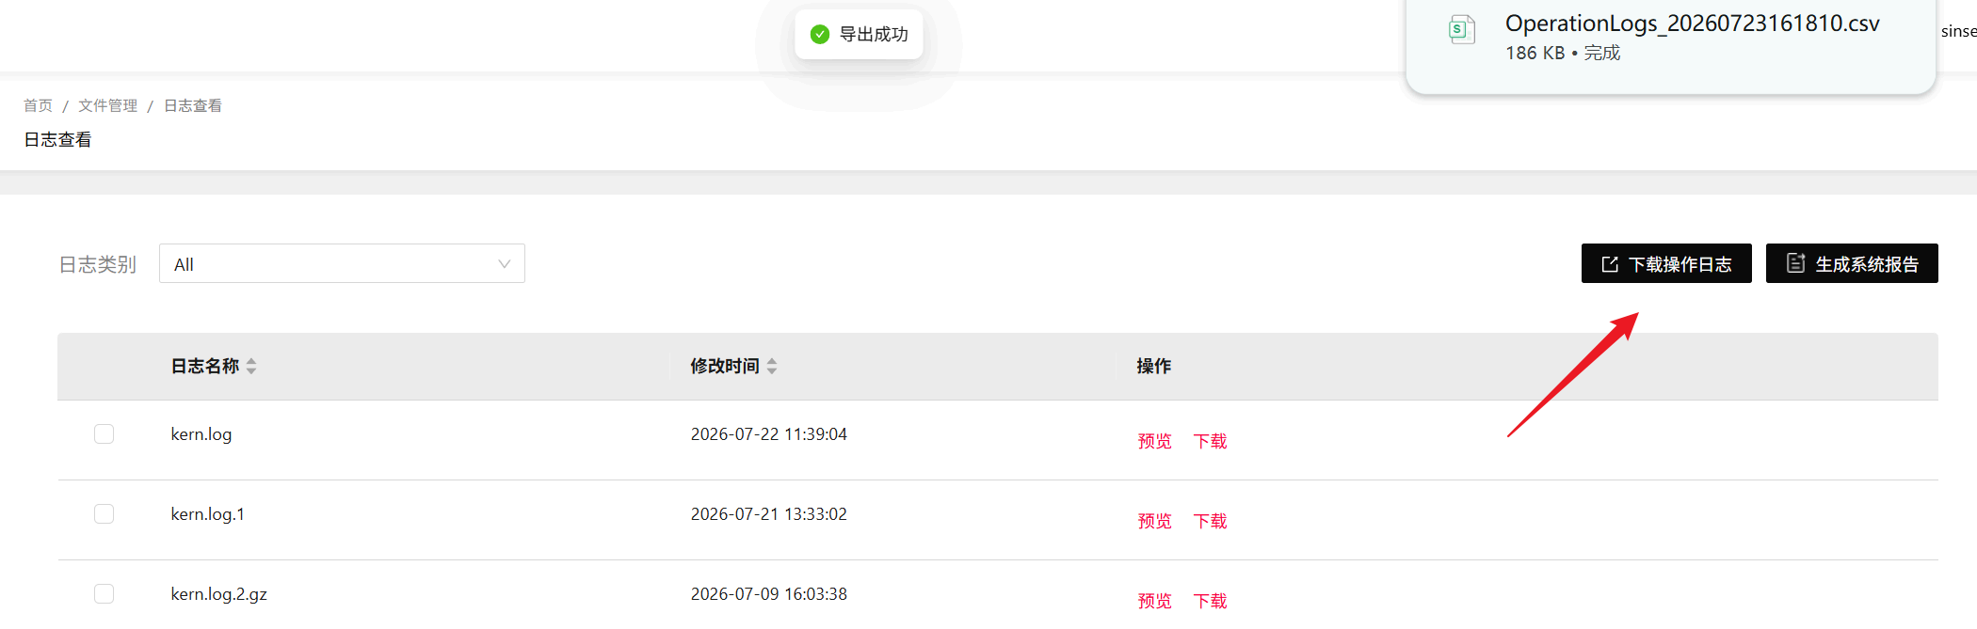
Task: Click 日志查看 breadcrumb item
Action: [193, 105]
